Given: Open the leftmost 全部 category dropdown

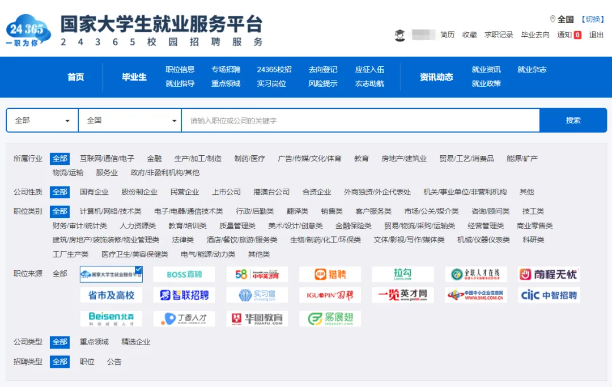Looking at the screenshot, I should [x=41, y=120].
